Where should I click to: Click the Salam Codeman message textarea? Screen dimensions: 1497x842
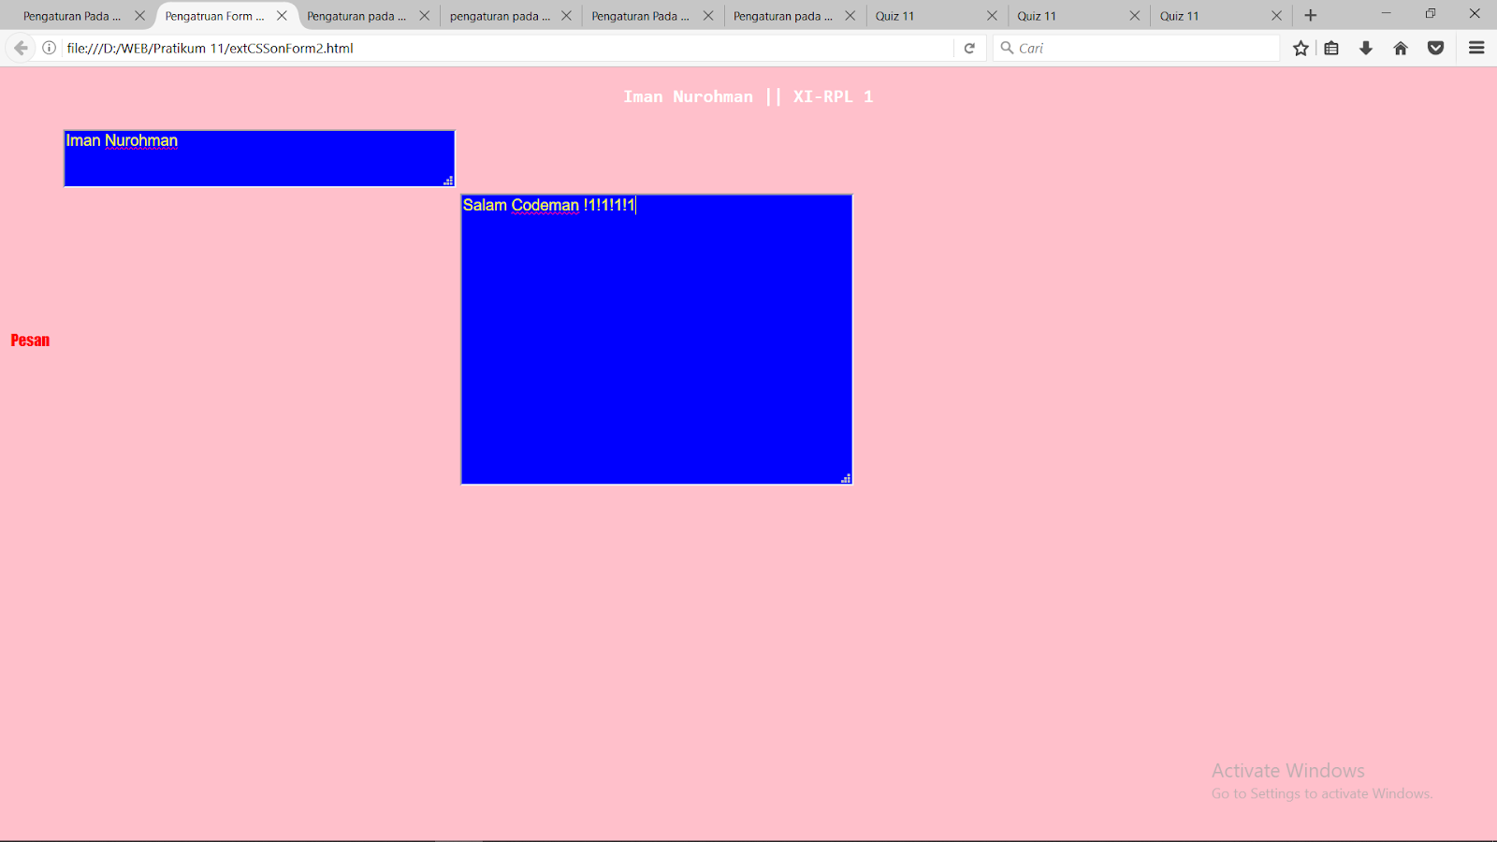point(655,338)
